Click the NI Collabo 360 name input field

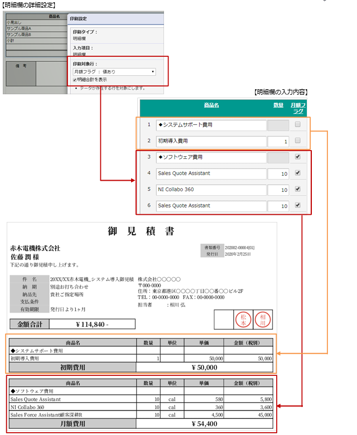(x=211, y=190)
